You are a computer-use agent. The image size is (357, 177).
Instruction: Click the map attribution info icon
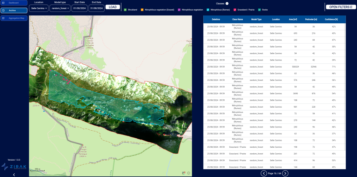[x=189, y=173]
